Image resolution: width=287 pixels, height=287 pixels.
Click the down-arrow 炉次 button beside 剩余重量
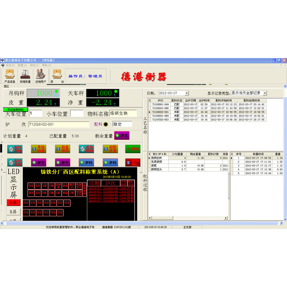pos(122,136)
